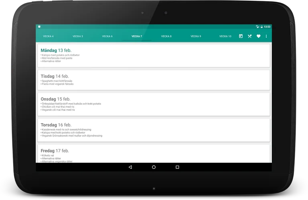Switch to the VECKA 9 tab
The width and height of the screenshot is (308, 200).
pyautogui.click(x=196, y=36)
